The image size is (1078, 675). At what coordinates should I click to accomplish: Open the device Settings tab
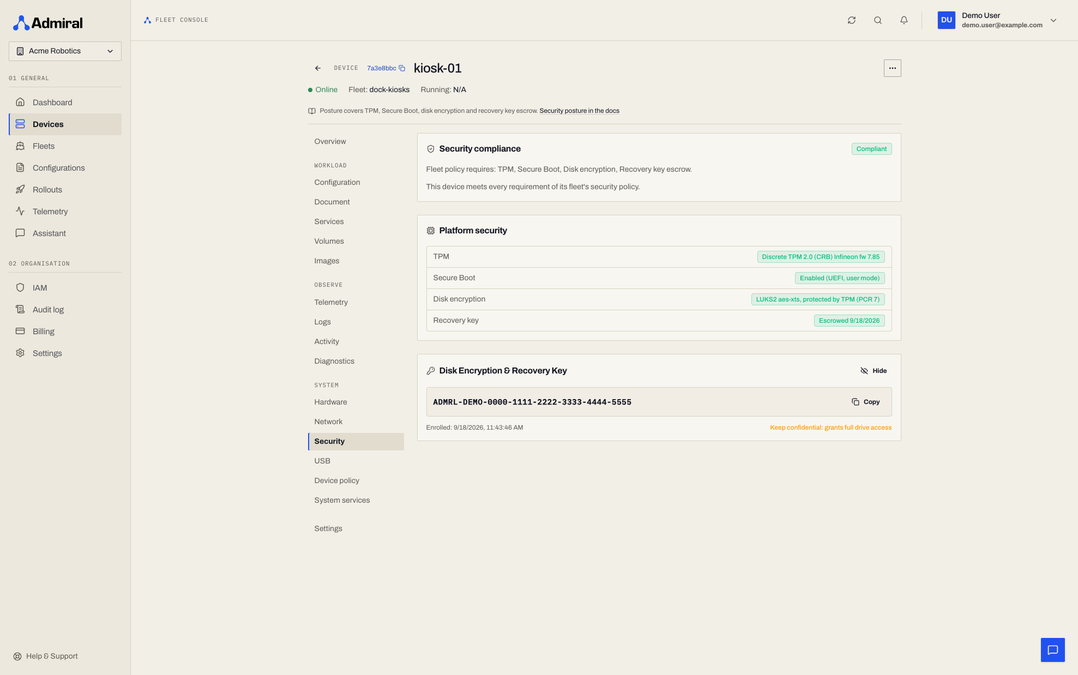pos(356,529)
